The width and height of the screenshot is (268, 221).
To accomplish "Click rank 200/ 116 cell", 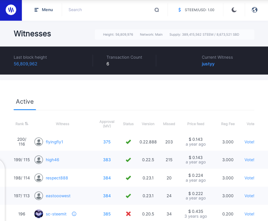I will tap(22, 142).
